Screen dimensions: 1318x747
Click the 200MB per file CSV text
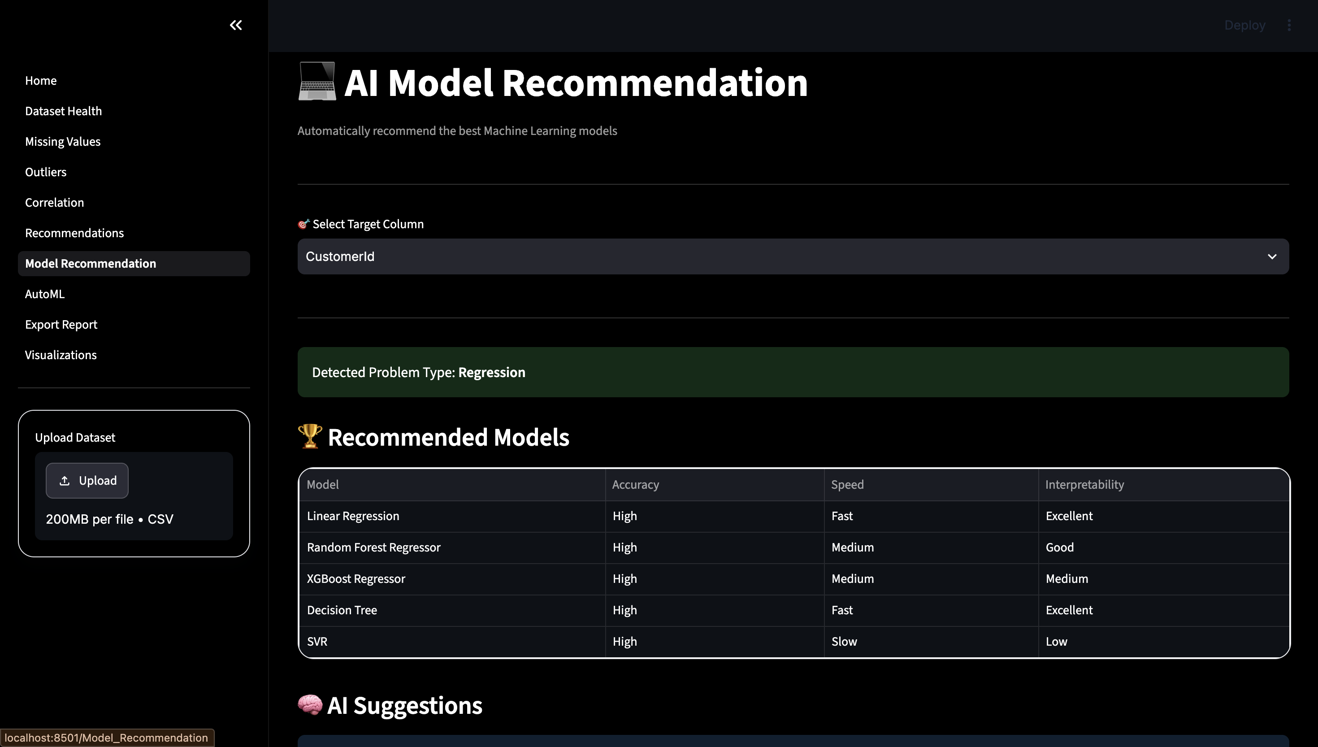point(110,519)
